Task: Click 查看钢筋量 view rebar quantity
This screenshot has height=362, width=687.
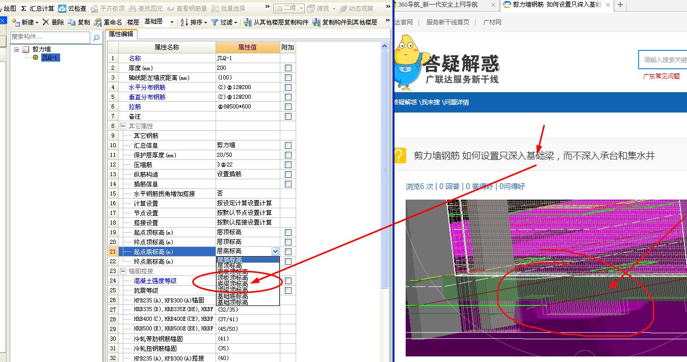Action: 187,9
